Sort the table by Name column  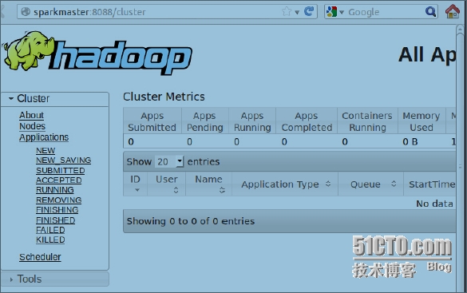[x=209, y=184]
